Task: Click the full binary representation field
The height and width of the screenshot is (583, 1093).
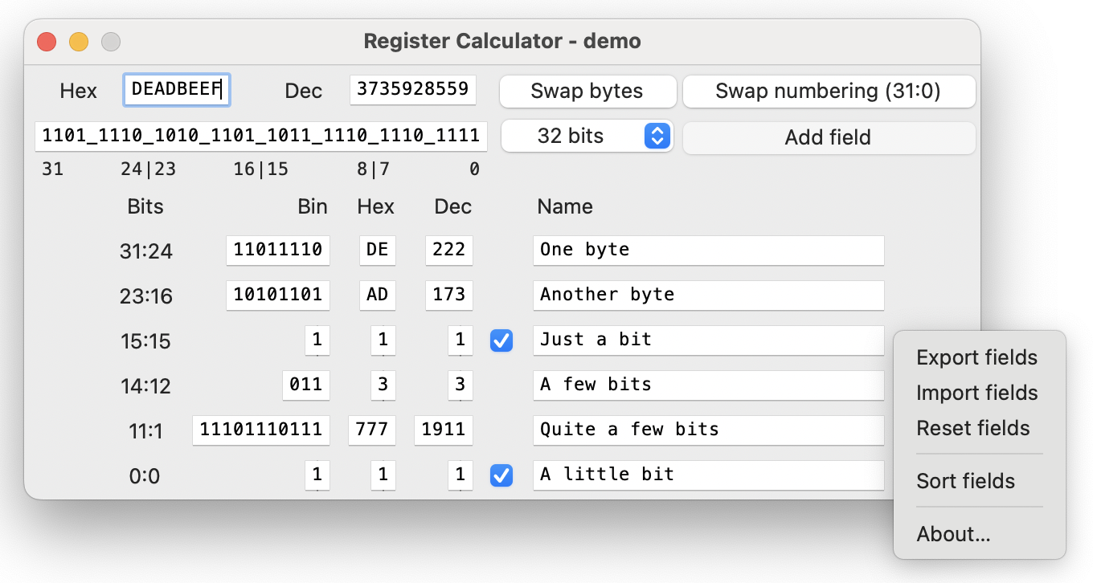Action: (261, 137)
